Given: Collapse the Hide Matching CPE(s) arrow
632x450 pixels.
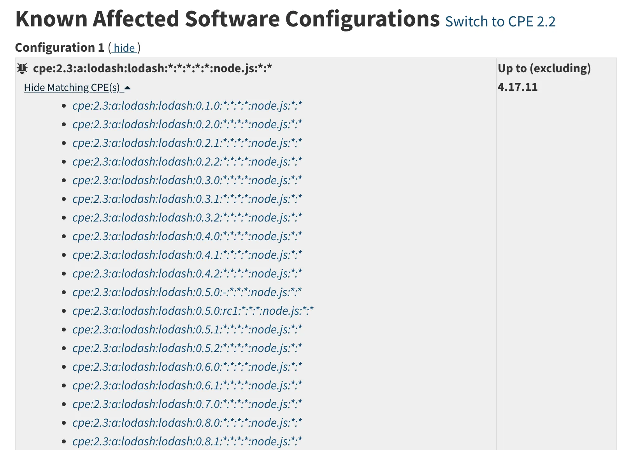Looking at the screenshot, I should [127, 88].
